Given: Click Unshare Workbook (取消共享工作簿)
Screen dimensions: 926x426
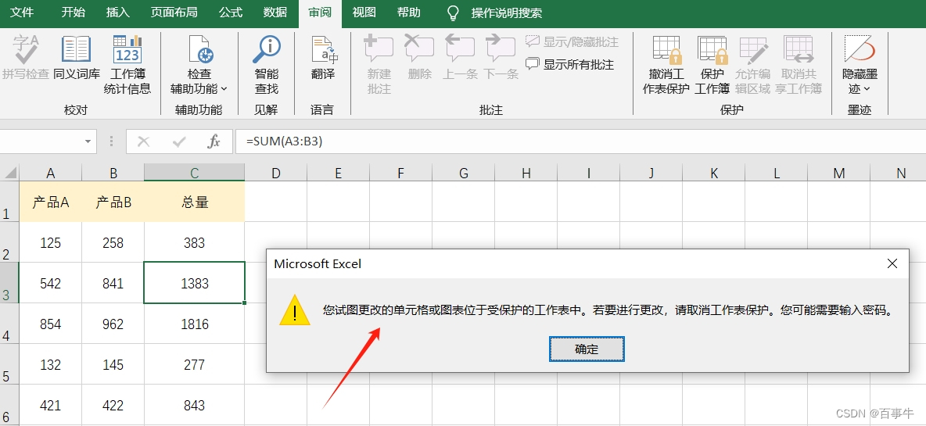Looking at the screenshot, I should [799, 66].
